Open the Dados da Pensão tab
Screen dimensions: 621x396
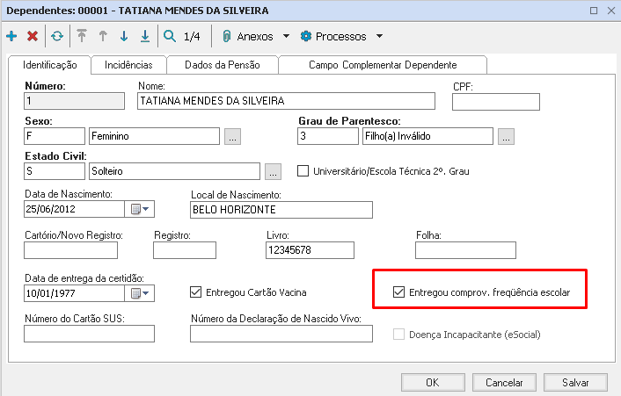pyautogui.click(x=223, y=65)
